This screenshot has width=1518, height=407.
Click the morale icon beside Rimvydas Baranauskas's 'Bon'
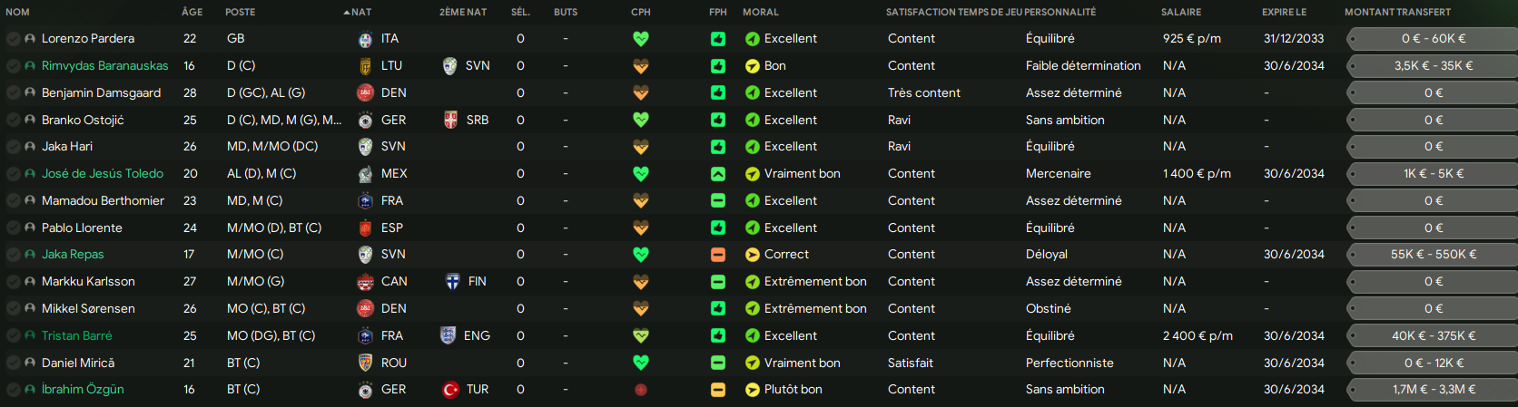(752, 66)
